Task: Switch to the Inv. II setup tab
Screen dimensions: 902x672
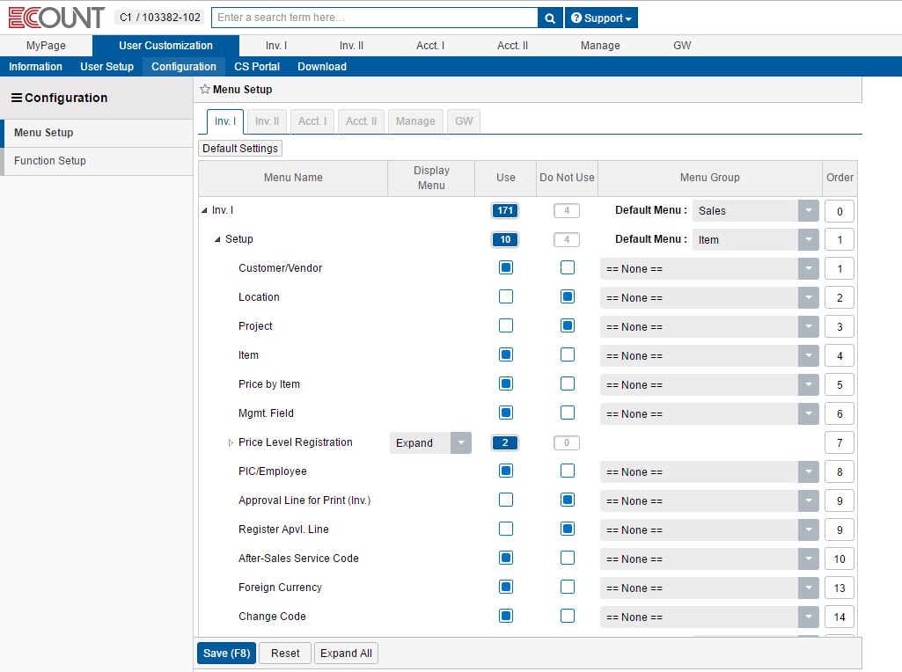Action: [267, 121]
